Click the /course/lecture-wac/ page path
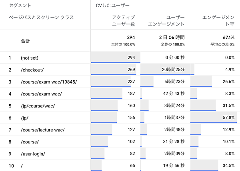240x171 pixels. point(42,130)
